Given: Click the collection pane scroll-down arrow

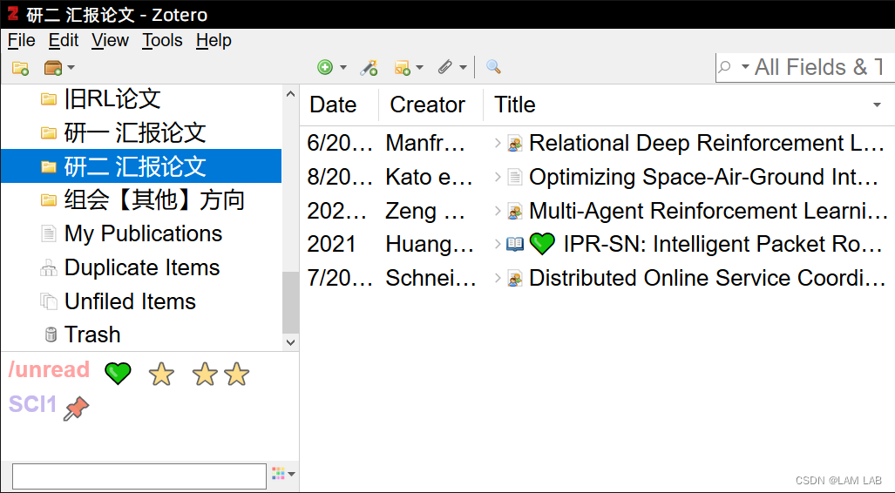Looking at the screenshot, I should point(290,342).
